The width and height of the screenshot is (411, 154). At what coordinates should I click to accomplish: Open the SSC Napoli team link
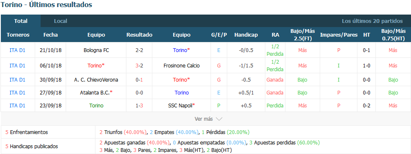pos(181,106)
